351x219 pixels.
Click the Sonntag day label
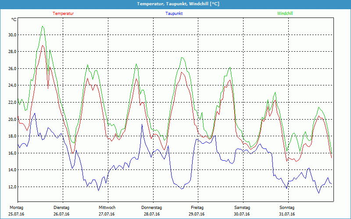coord(287,208)
